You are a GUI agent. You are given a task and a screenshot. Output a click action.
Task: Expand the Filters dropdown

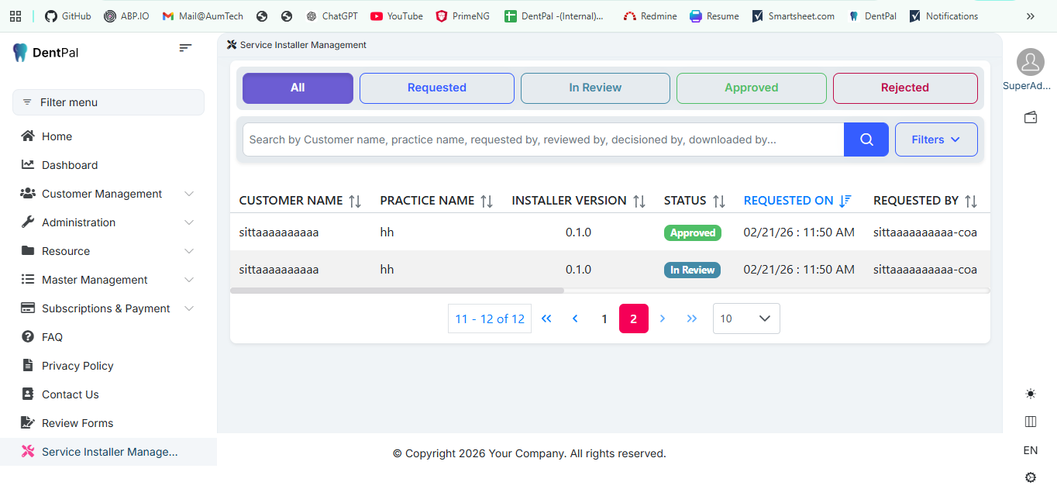point(935,139)
